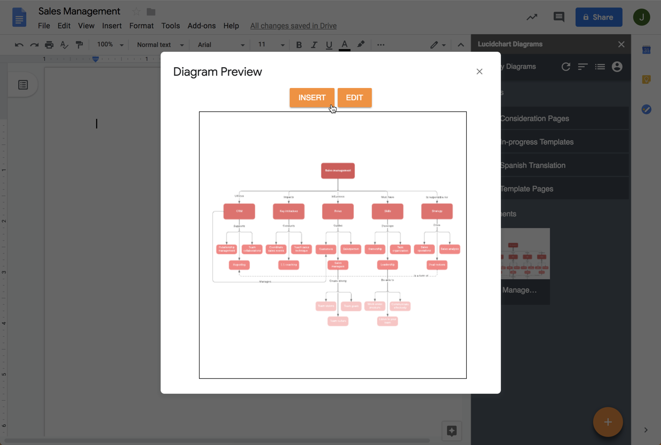This screenshot has width=661, height=445.
Task: Toggle italic formatting
Action: pos(314,45)
